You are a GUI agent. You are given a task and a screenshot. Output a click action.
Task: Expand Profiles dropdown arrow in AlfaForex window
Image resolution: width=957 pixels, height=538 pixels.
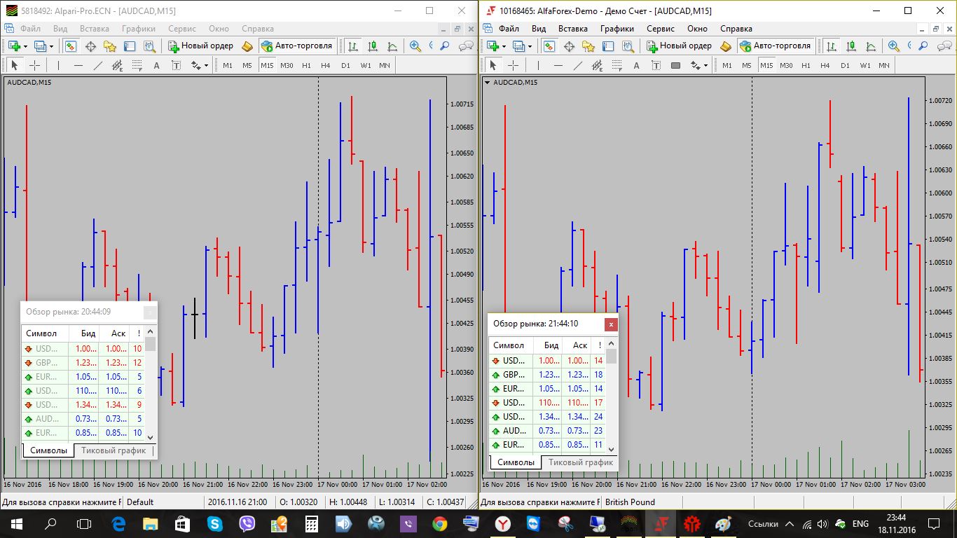pos(530,46)
